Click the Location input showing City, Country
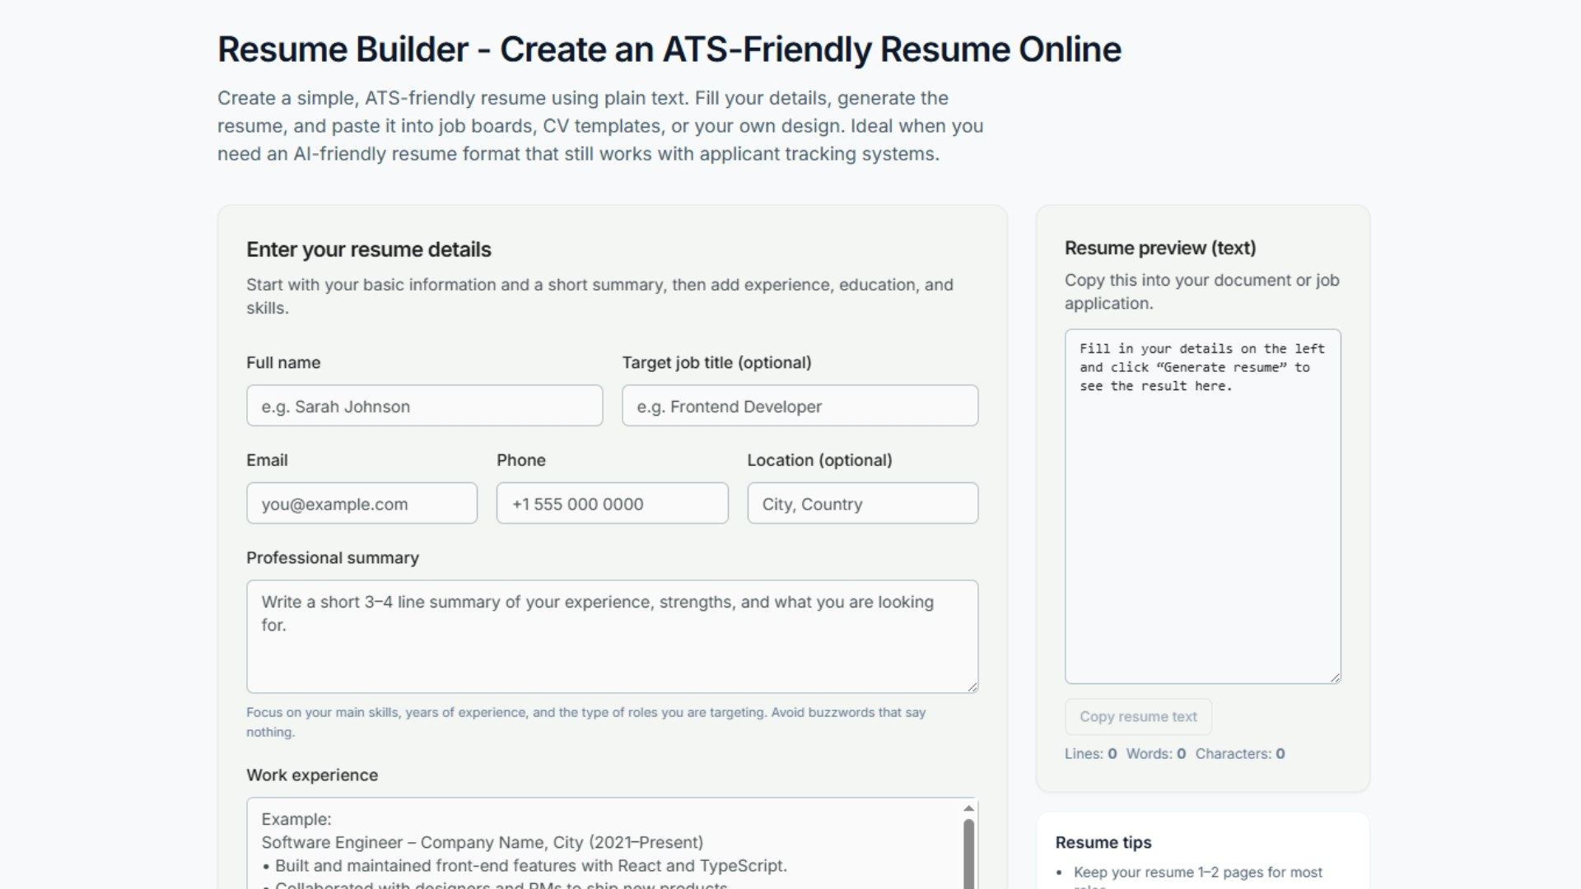This screenshot has height=889, width=1581. point(862,503)
